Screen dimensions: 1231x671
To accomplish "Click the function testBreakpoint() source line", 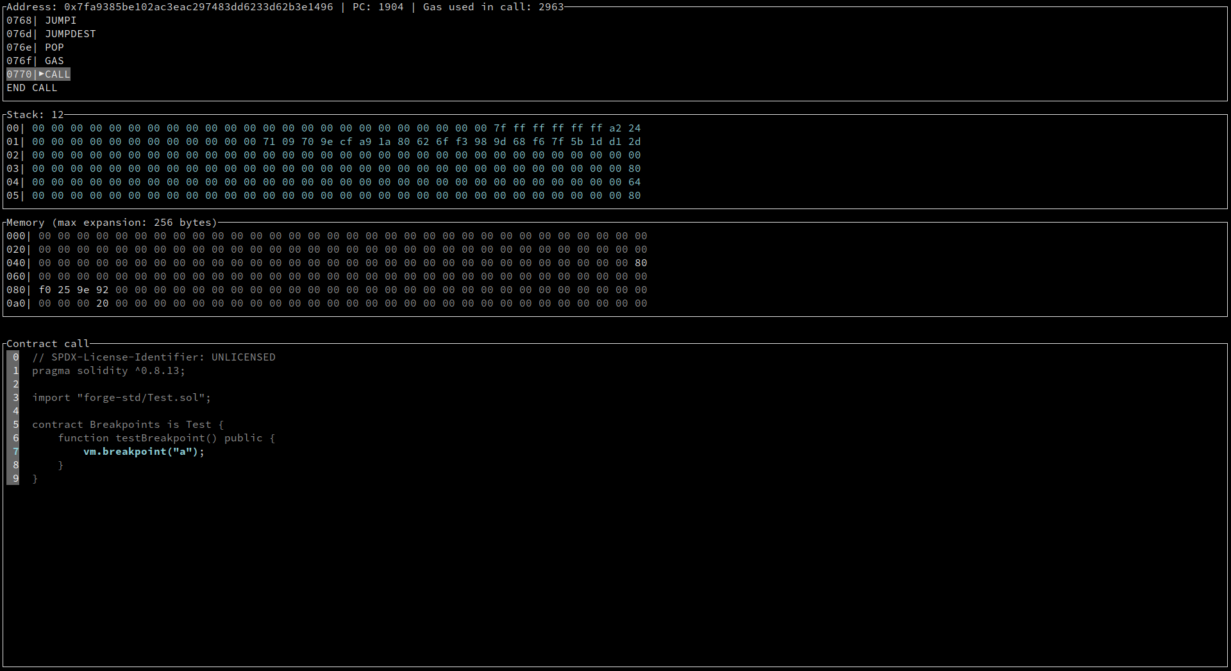I will (166, 438).
